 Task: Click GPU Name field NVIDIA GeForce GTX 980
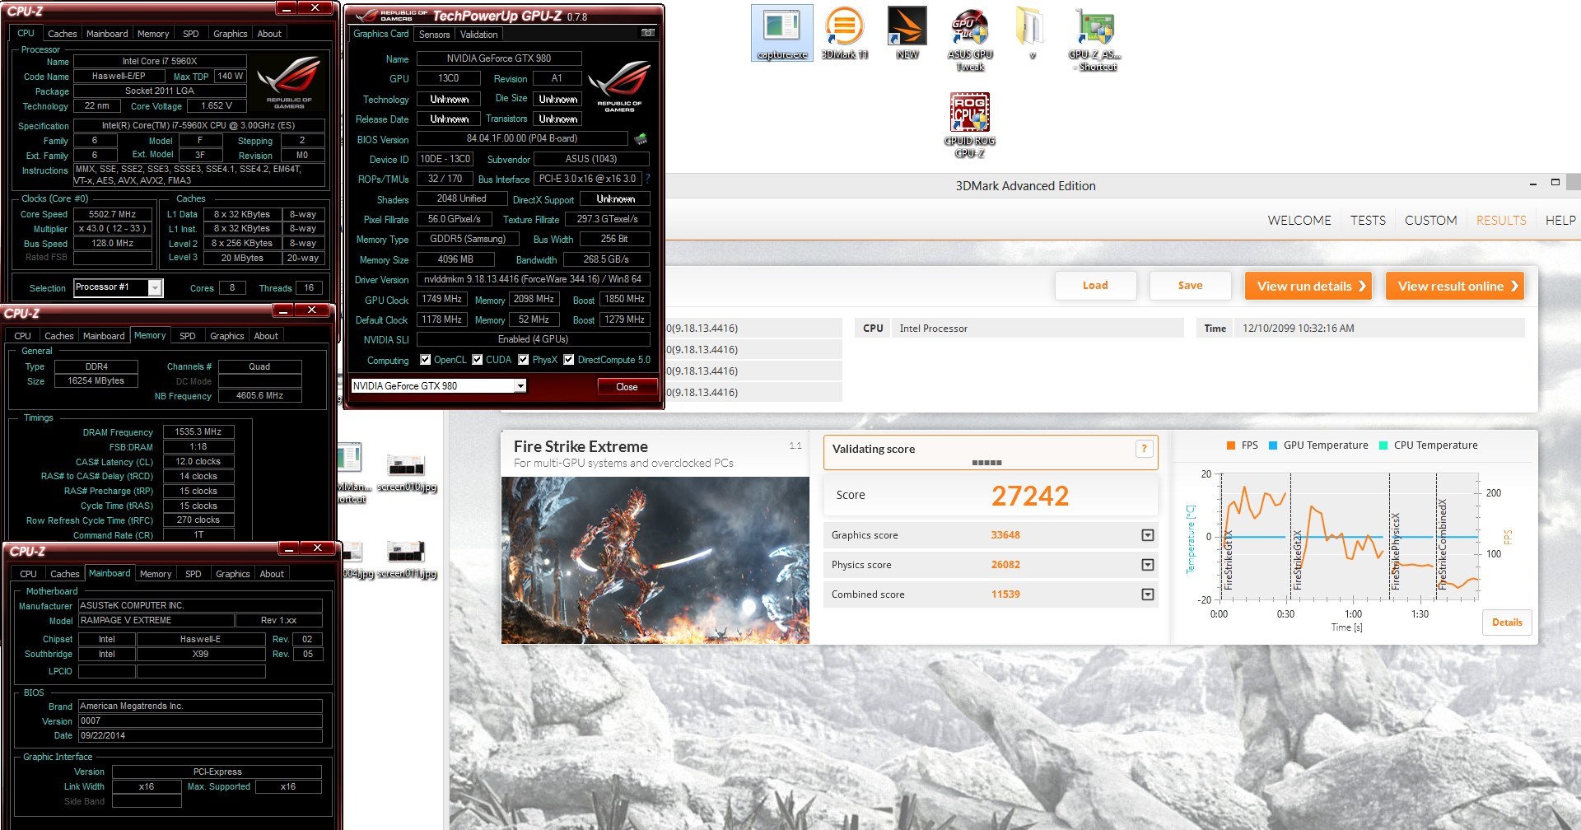[x=499, y=58]
